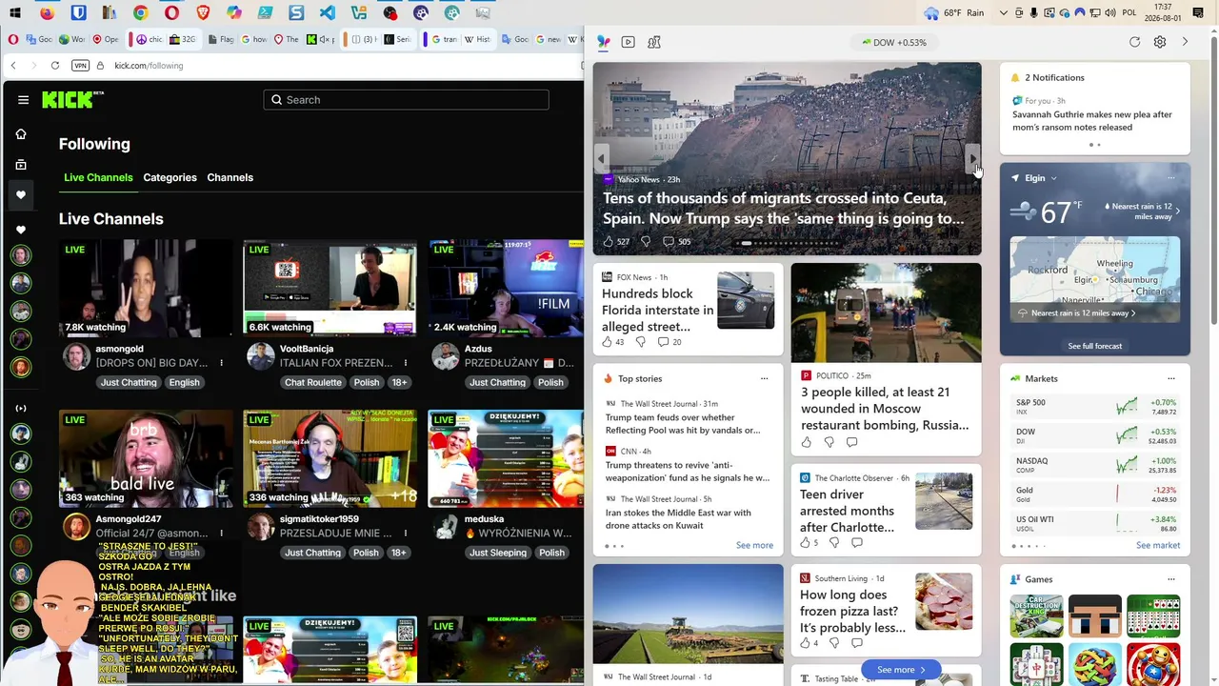Screen dimensions: 1219x686
Task: Select the 'chic' browser tab
Action: (149, 40)
